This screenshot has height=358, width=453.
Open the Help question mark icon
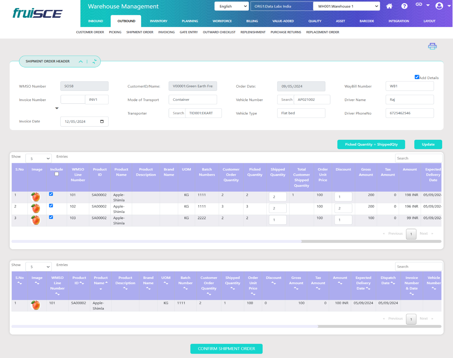click(x=404, y=6)
